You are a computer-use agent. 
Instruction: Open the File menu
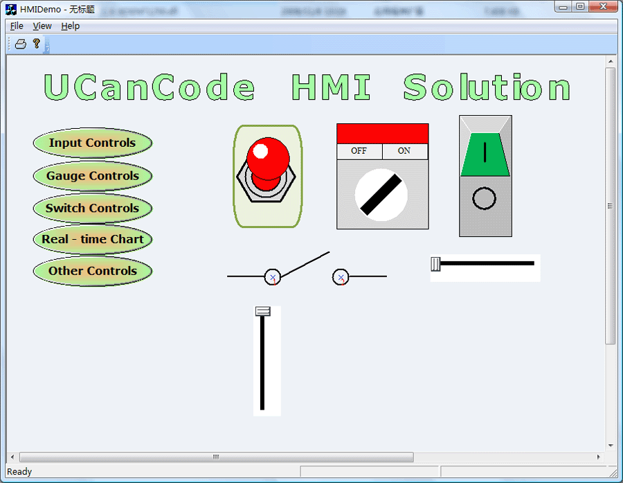click(17, 26)
